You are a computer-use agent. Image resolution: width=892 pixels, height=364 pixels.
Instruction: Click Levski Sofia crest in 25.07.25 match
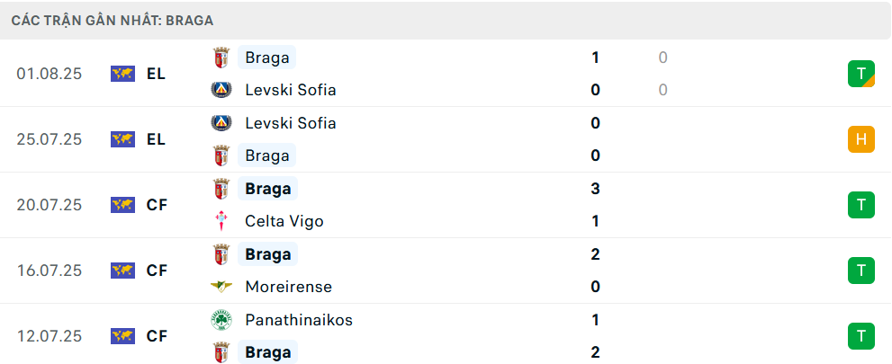(x=221, y=122)
